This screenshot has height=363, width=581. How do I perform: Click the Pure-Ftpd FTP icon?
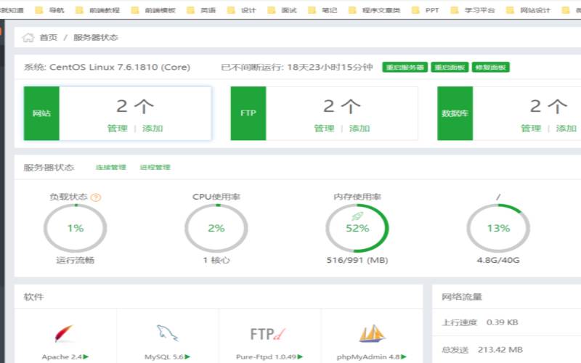(x=269, y=334)
